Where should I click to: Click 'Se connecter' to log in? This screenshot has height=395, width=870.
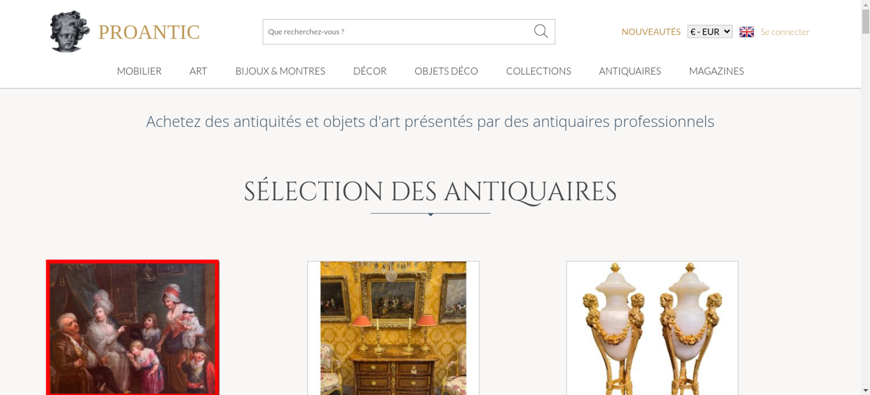(x=785, y=32)
